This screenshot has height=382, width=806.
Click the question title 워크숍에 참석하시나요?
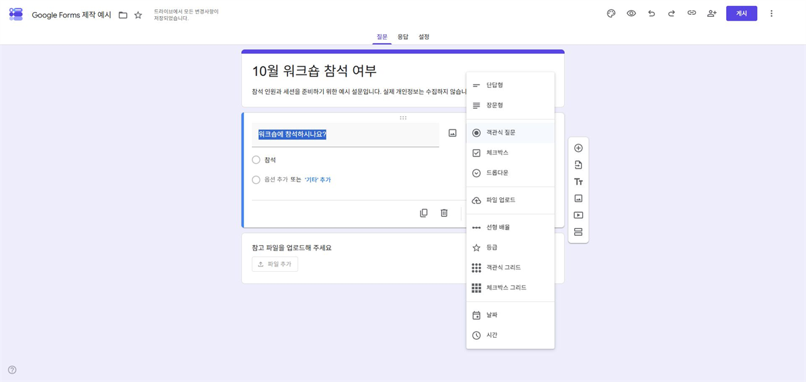click(292, 134)
